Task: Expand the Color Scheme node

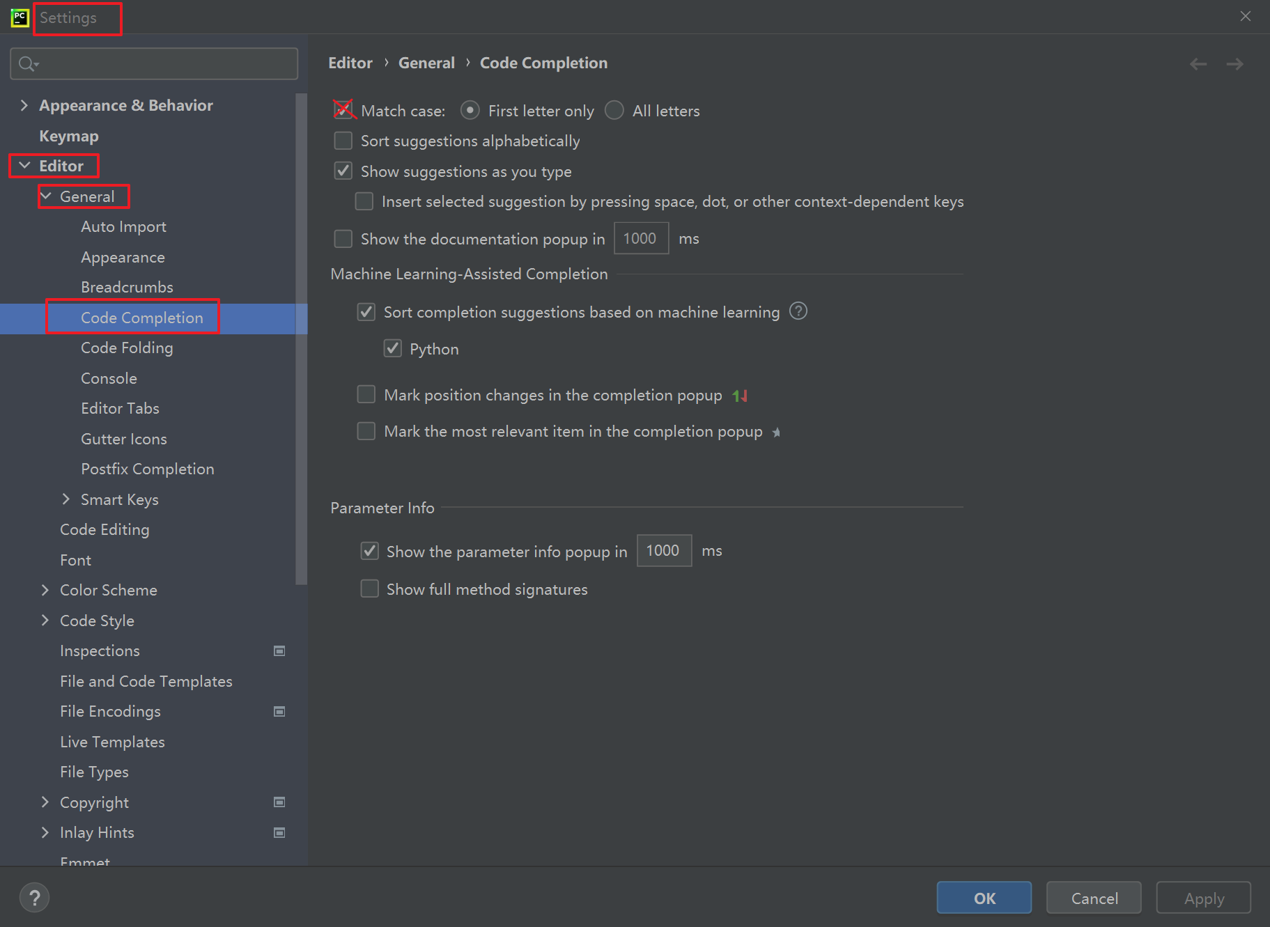Action: 45,590
